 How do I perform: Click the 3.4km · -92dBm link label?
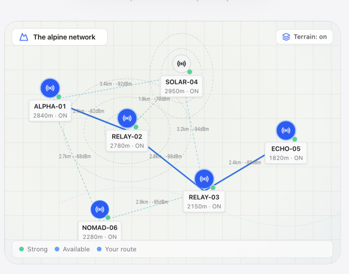click(x=116, y=84)
